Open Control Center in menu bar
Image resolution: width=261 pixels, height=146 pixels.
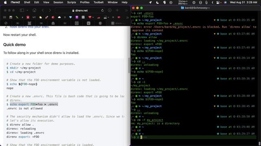click(x=218, y=2)
